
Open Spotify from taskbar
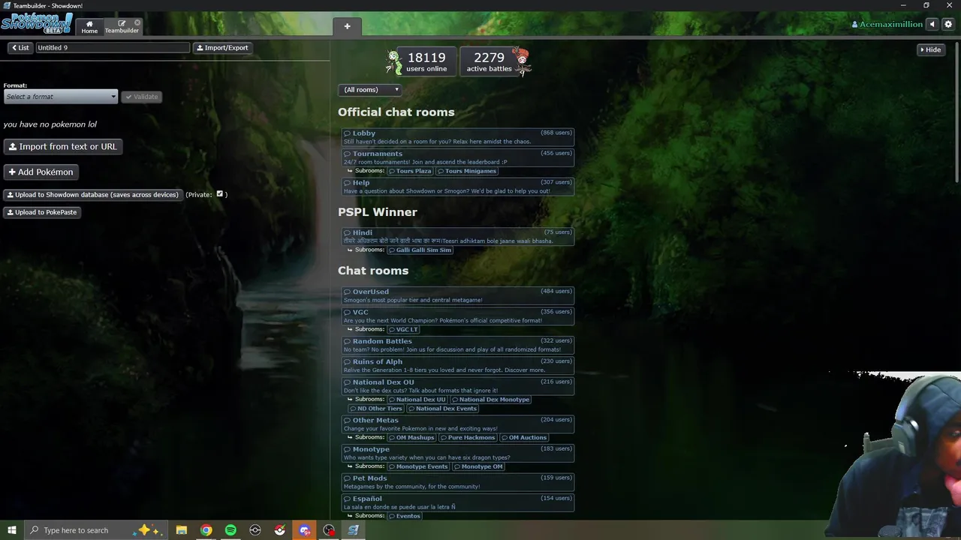pyautogui.click(x=230, y=530)
